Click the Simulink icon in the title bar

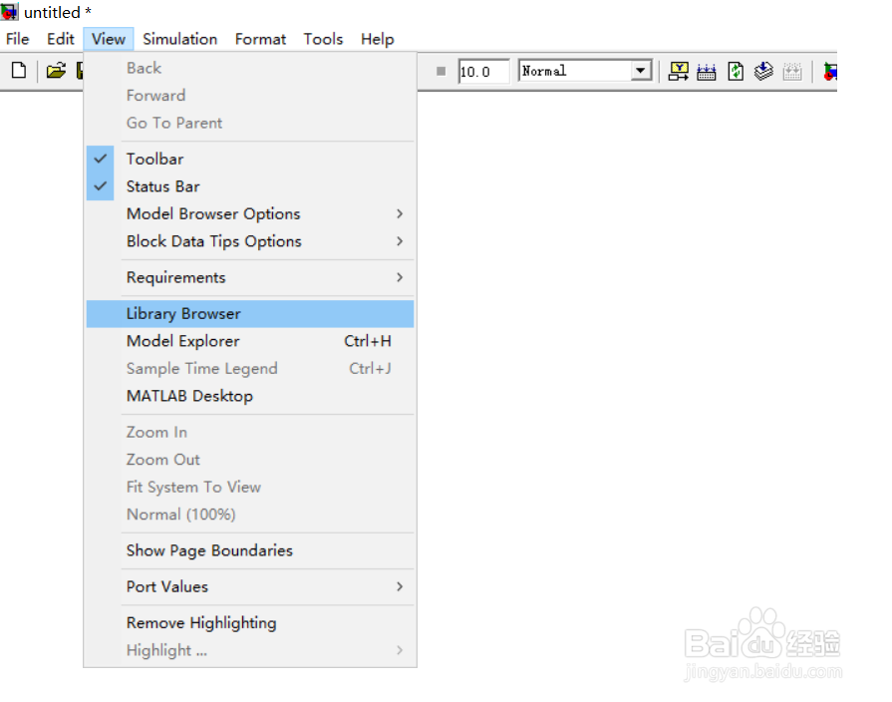(x=10, y=11)
